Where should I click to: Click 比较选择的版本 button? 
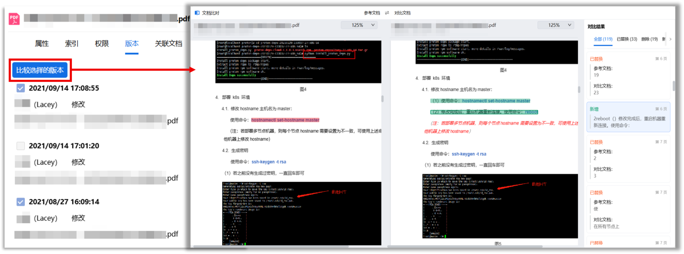[x=40, y=70]
